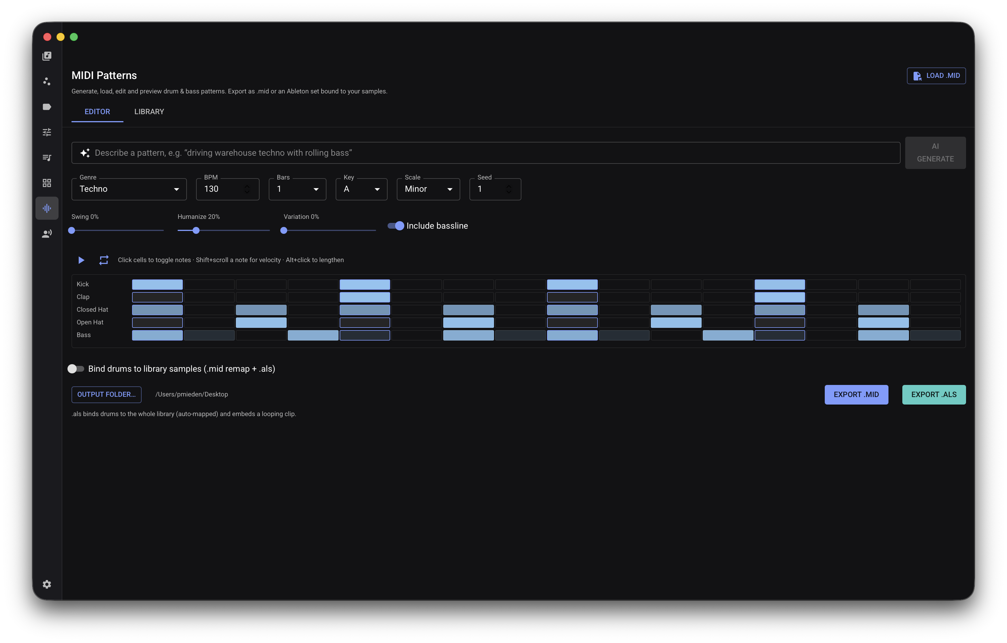This screenshot has height=643, width=1007.
Task: Open the Scale dropdown showing Minor
Action: tap(428, 189)
